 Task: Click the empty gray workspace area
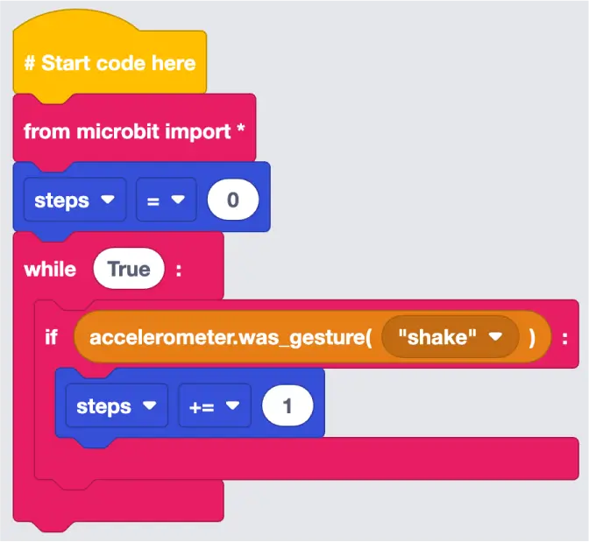pos(432,150)
